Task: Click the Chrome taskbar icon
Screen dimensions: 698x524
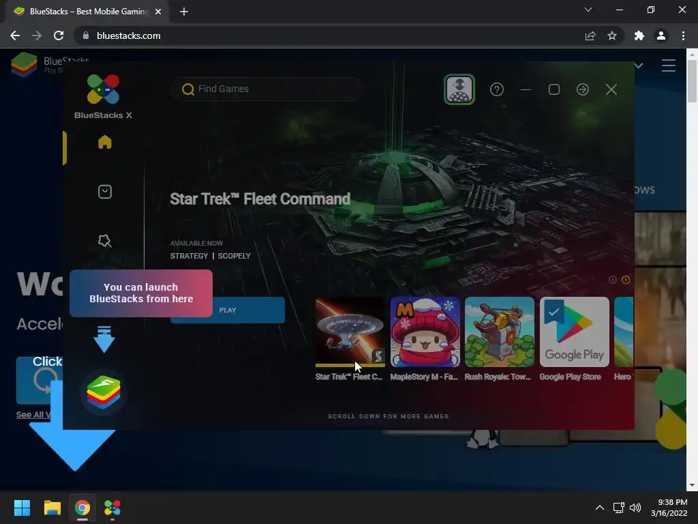Action: (x=82, y=508)
